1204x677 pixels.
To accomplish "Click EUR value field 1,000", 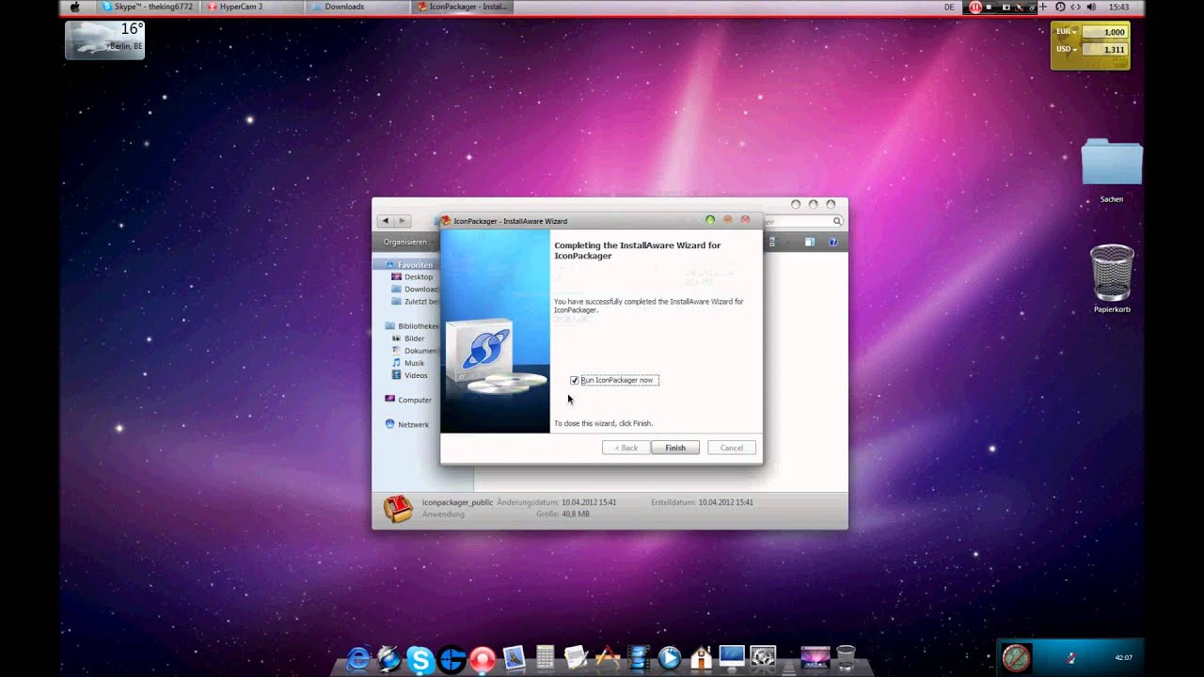I will (x=1104, y=32).
